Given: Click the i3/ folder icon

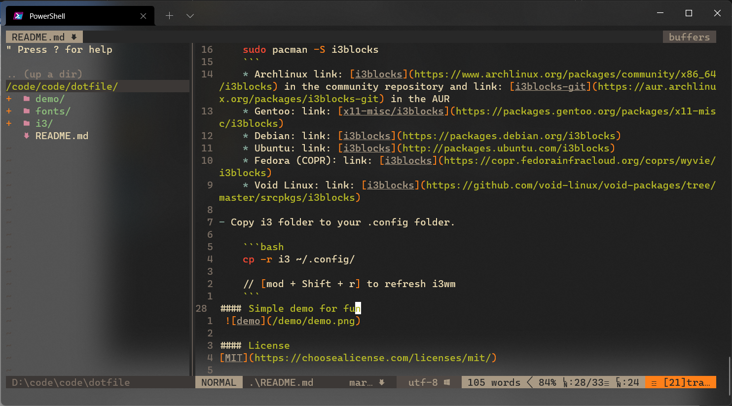Looking at the screenshot, I should 27,123.
